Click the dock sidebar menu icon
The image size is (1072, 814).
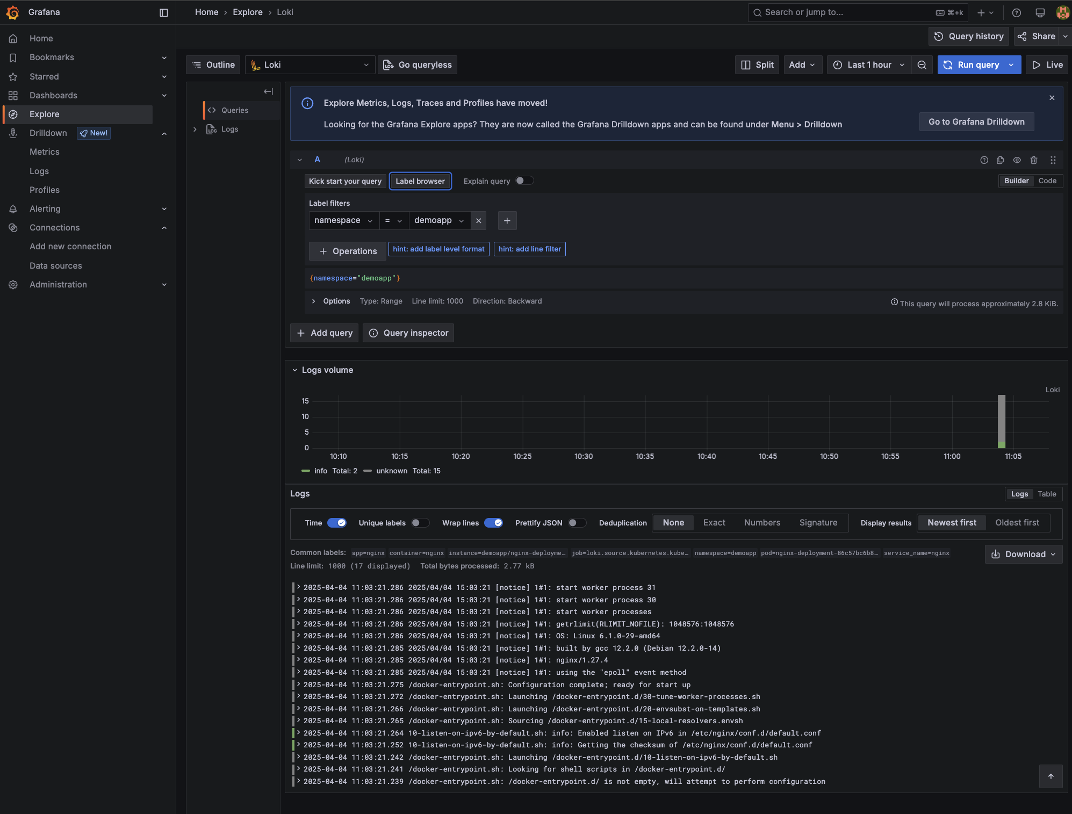[164, 12]
